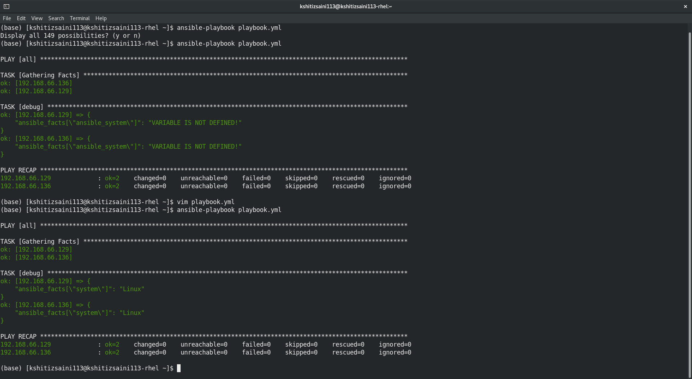
Task: Open the File menu
Action: [x=7, y=18]
